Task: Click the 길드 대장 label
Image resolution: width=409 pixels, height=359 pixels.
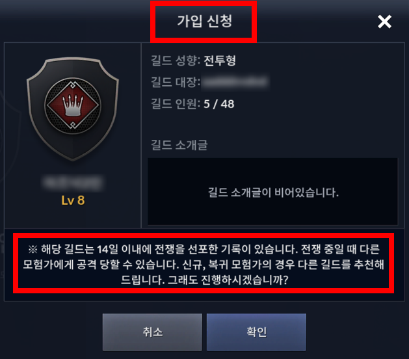Action: (176, 82)
